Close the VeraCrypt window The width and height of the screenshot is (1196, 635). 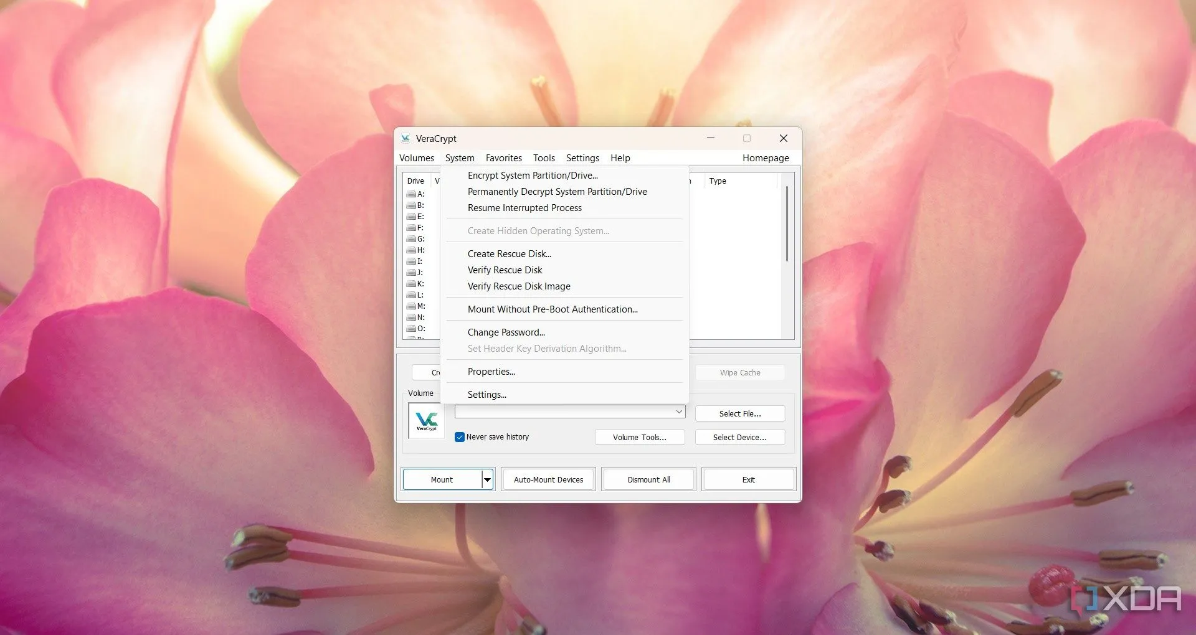pyautogui.click(x=784, y=138)
